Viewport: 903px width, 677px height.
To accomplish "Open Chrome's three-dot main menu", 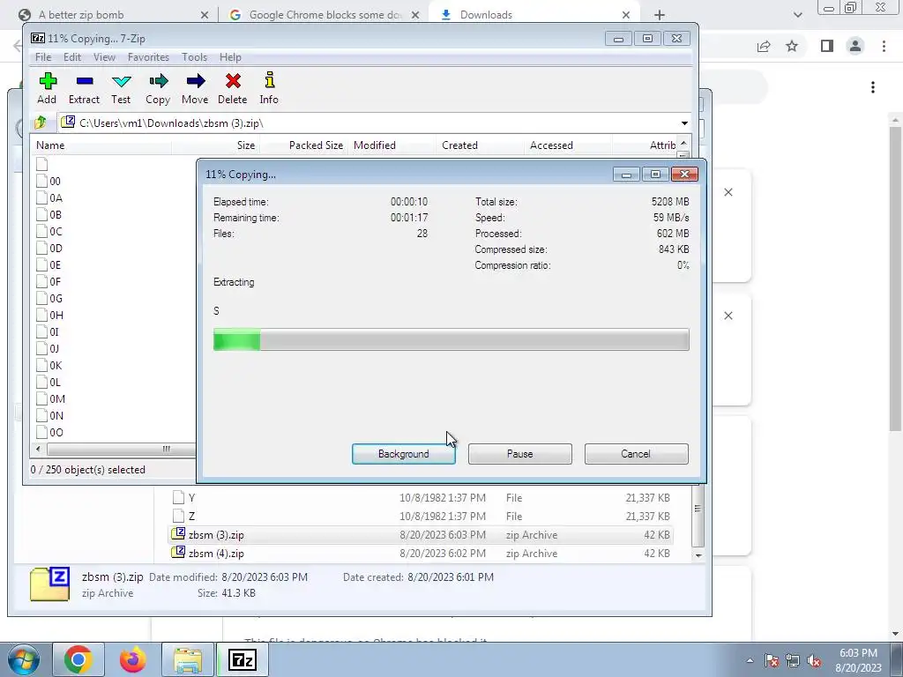I will click(x=884, y=46).
